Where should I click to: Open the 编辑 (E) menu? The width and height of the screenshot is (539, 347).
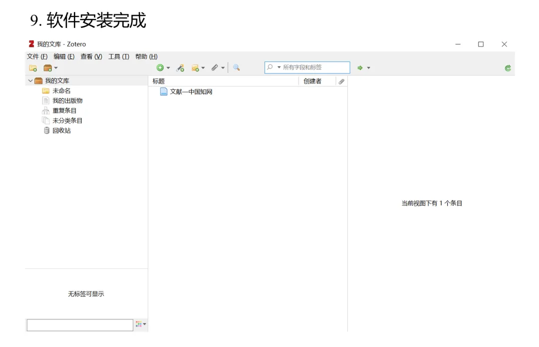64,56
